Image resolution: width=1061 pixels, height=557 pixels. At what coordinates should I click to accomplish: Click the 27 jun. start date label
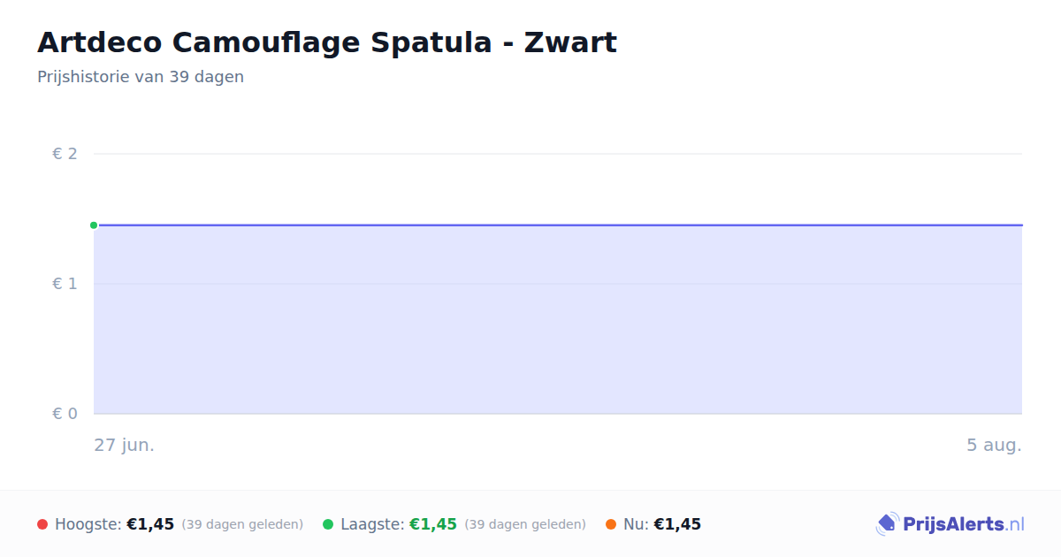click(125, 445)
